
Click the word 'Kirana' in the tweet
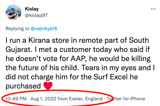[39, 40]
